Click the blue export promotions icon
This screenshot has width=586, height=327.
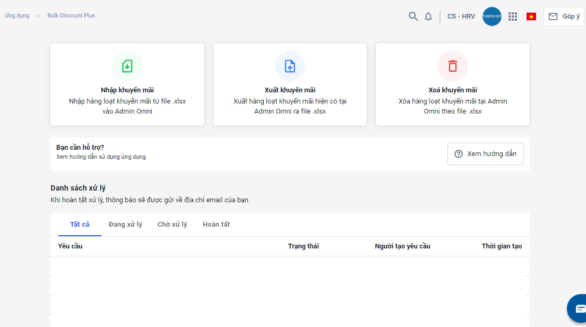pyautogui.click(x=290, y=66)
